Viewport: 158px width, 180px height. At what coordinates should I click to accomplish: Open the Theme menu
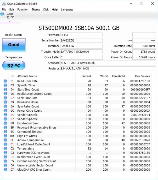coord(36,10)
